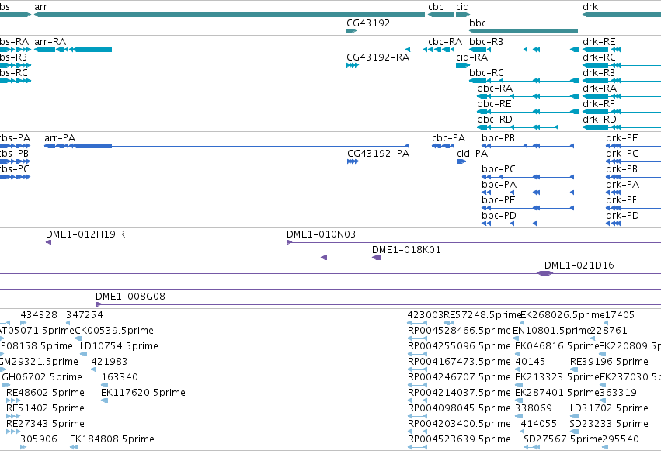Select protein drk-PF
Screen dimensions: 661x451
pyautogui.click(x=633, y=208)
